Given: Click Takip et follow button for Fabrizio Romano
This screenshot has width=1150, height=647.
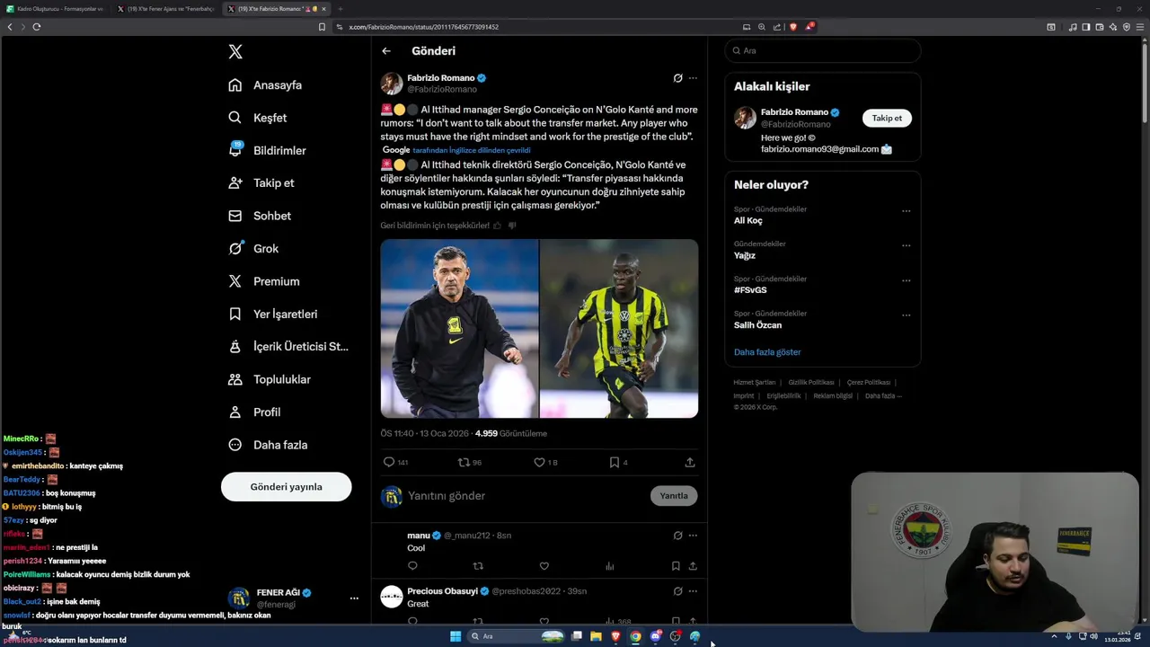Looking at the screenshot, I should (887, 118).
